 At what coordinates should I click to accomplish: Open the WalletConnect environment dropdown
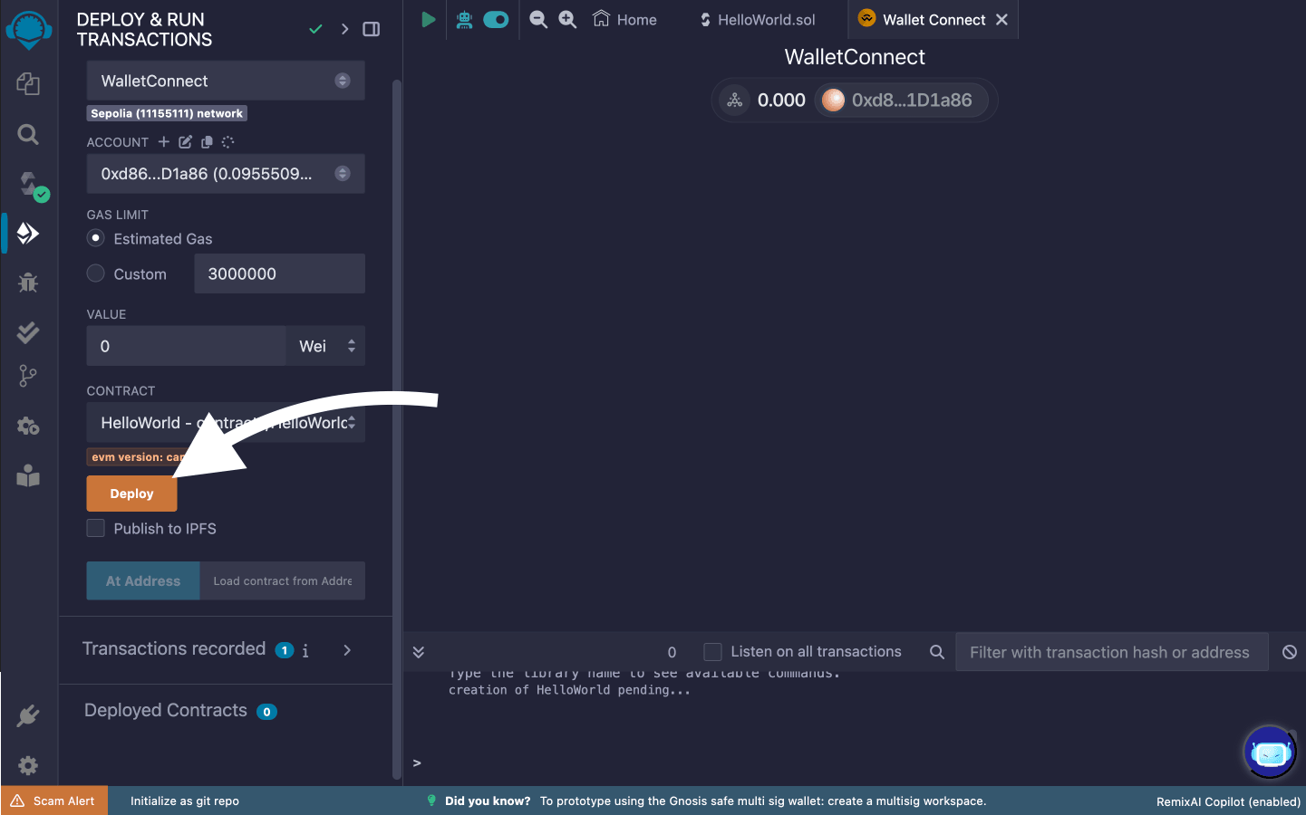(226, 81)
